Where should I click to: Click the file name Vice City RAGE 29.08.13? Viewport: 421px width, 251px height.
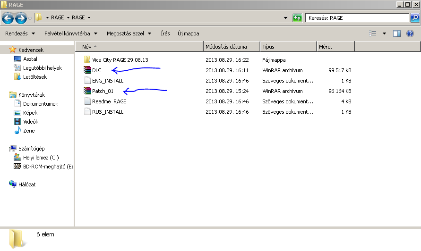[x=120, y=60]
